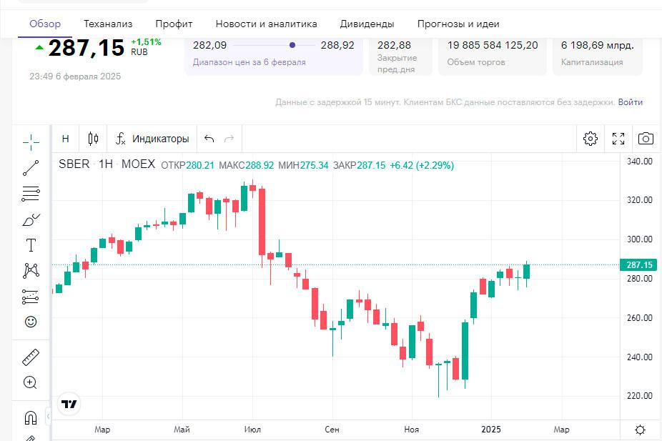
Task: Select the crosshair cursor tool
Action: 31,142
